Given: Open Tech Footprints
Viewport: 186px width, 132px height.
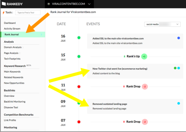Looking at the screenshot, I should 12,59.
